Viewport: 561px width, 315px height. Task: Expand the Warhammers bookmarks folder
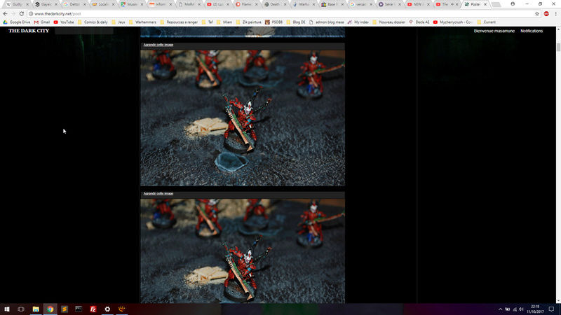coord(142,22)
